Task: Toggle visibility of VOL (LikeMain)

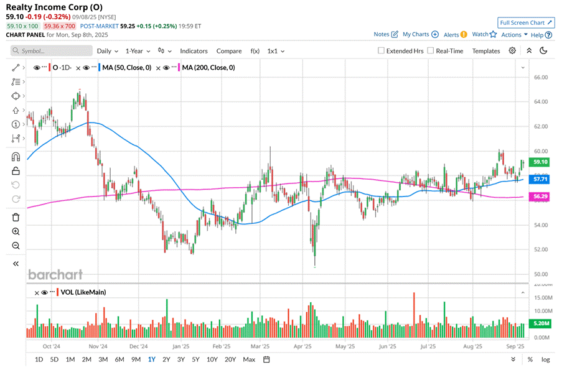Action: click(x=44, y=292)
